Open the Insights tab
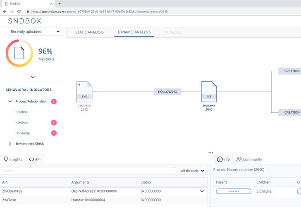 (x=13, y=160)
